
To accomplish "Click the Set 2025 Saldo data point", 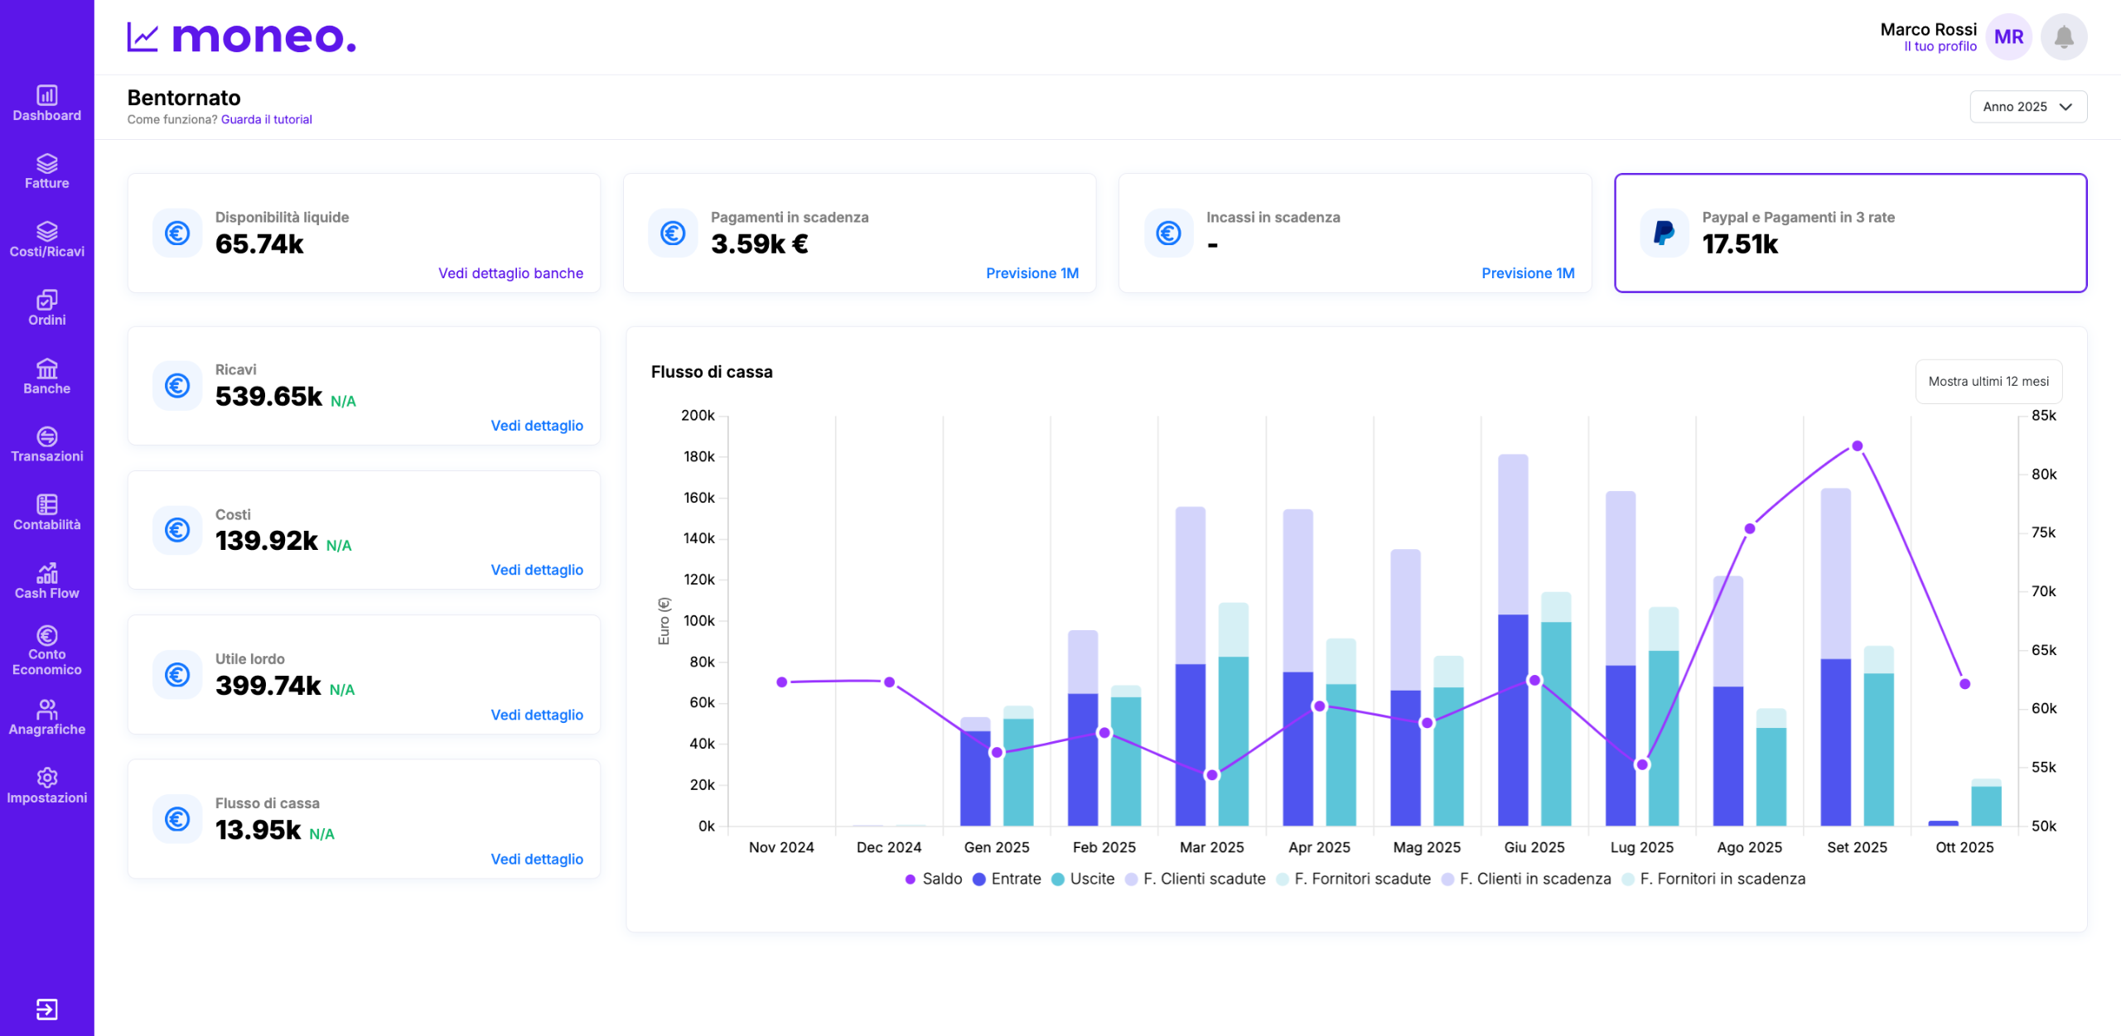I will click(x=1857, y=446).
